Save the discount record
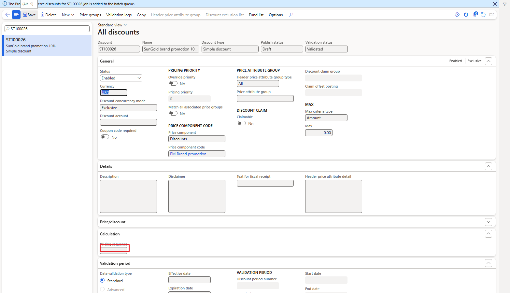This screenshot has height=293, width=510. tap(29, 15)
